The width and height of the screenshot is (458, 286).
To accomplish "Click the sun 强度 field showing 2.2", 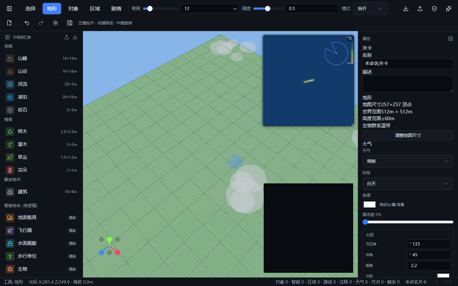I will [429, 266].
